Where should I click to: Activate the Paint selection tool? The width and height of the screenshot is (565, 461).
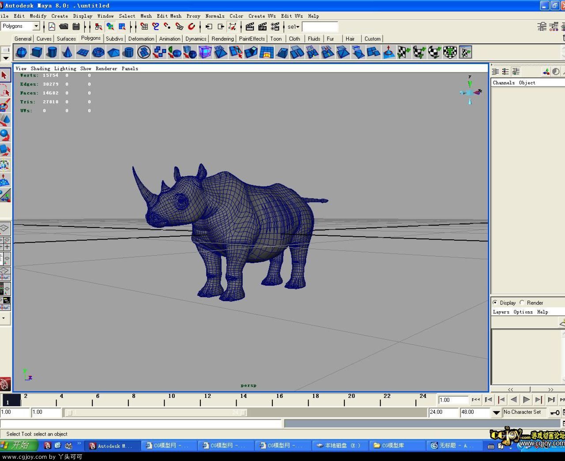click(5, 106)
